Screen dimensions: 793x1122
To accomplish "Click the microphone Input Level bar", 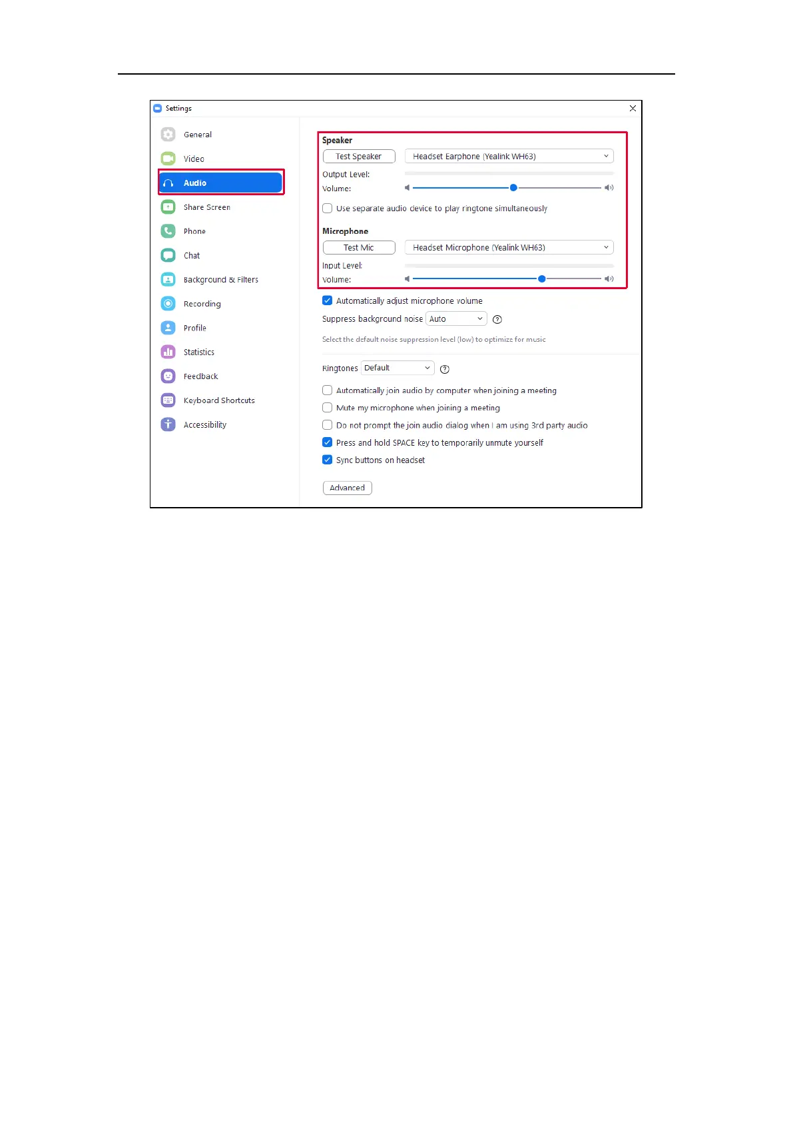I will tap(509, 265).
